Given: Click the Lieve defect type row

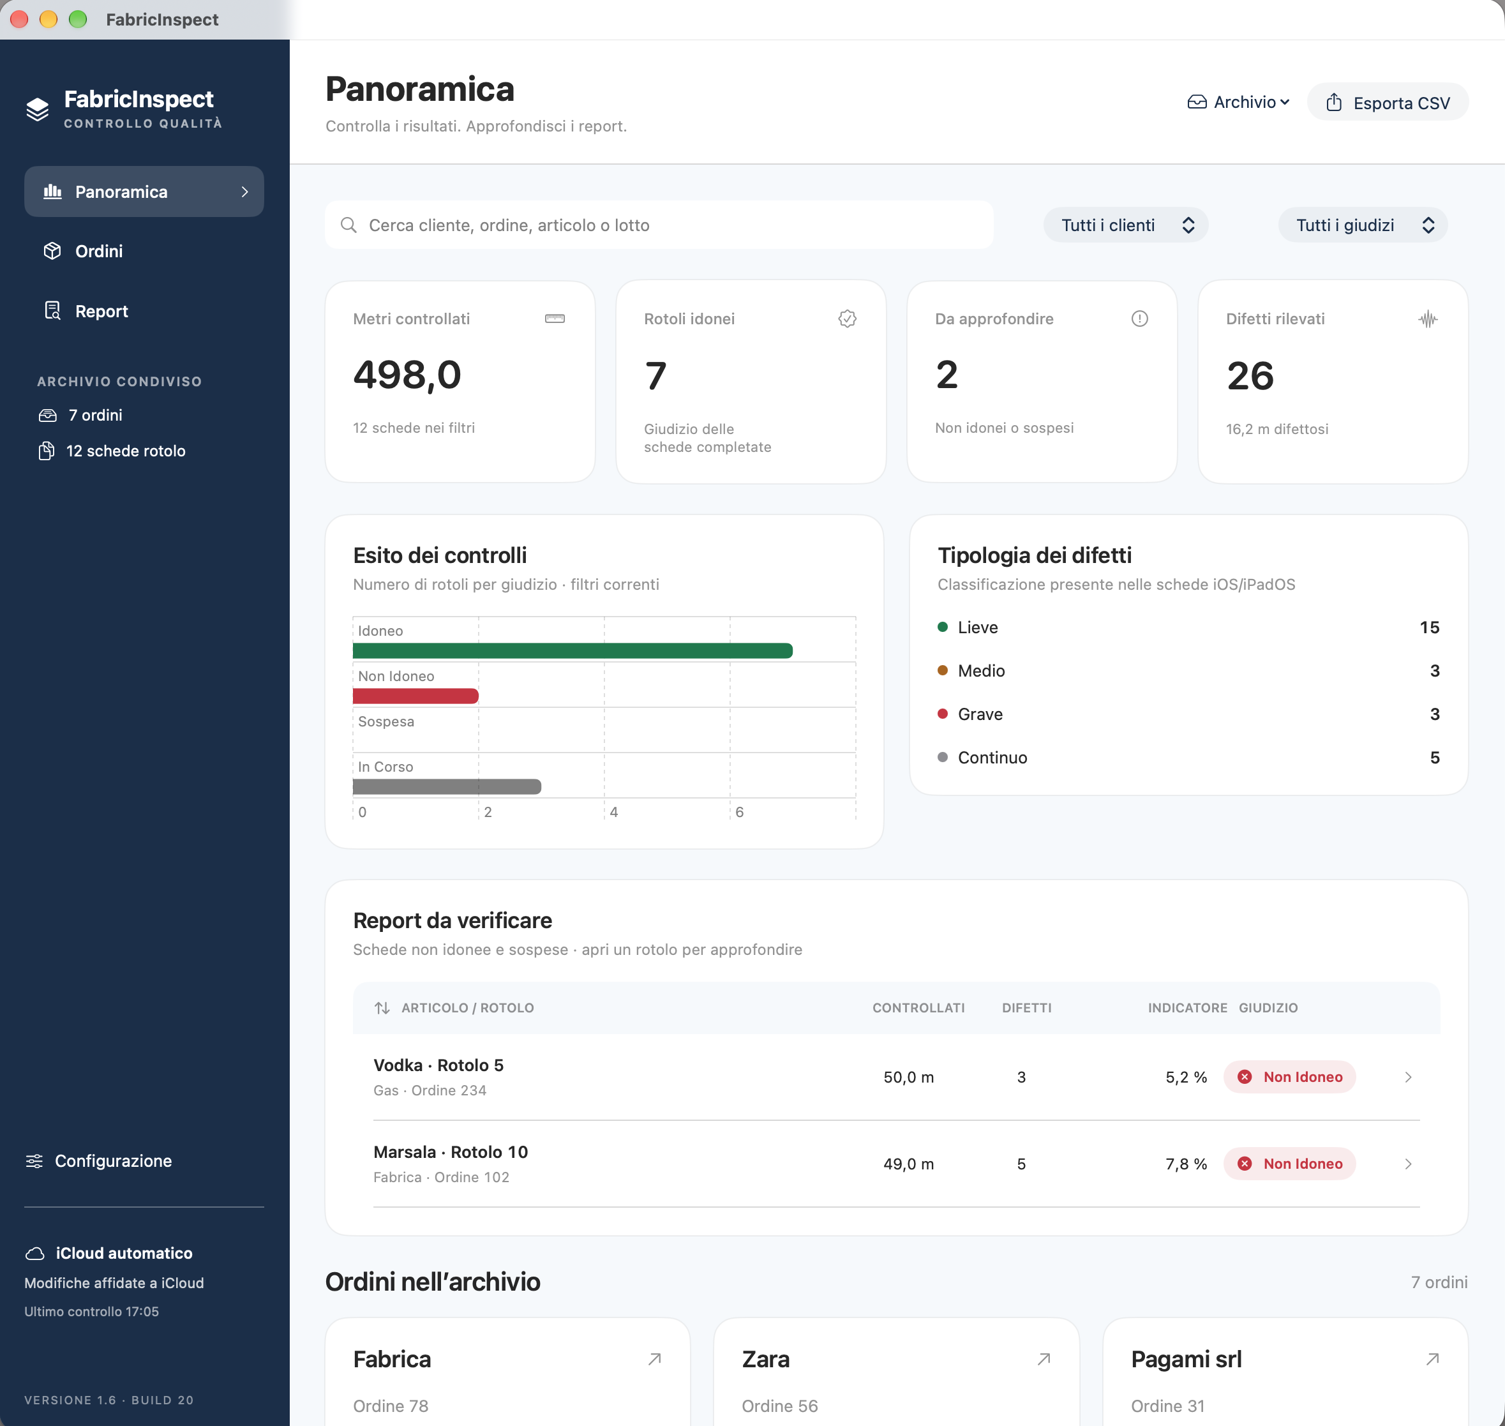Looking at the screenshot, I should 1188,627.
